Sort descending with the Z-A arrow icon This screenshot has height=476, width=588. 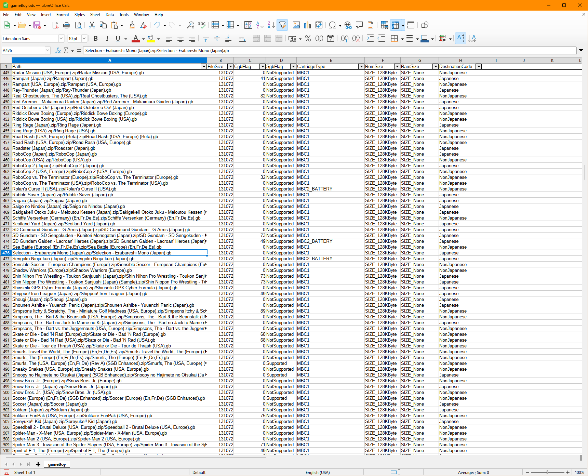click(x=271, y=25)
